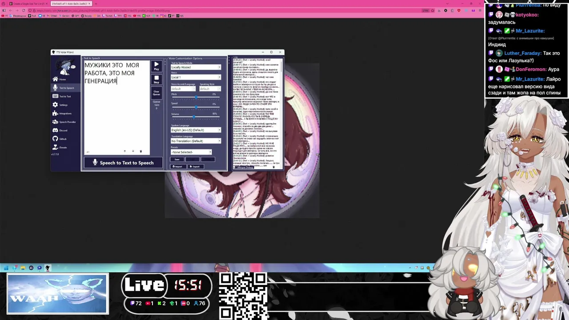Image resolution: width=569 pixels, height=320 pixels.
Task: Adjust the Volume slider
Action: click(x=196, y=117)
